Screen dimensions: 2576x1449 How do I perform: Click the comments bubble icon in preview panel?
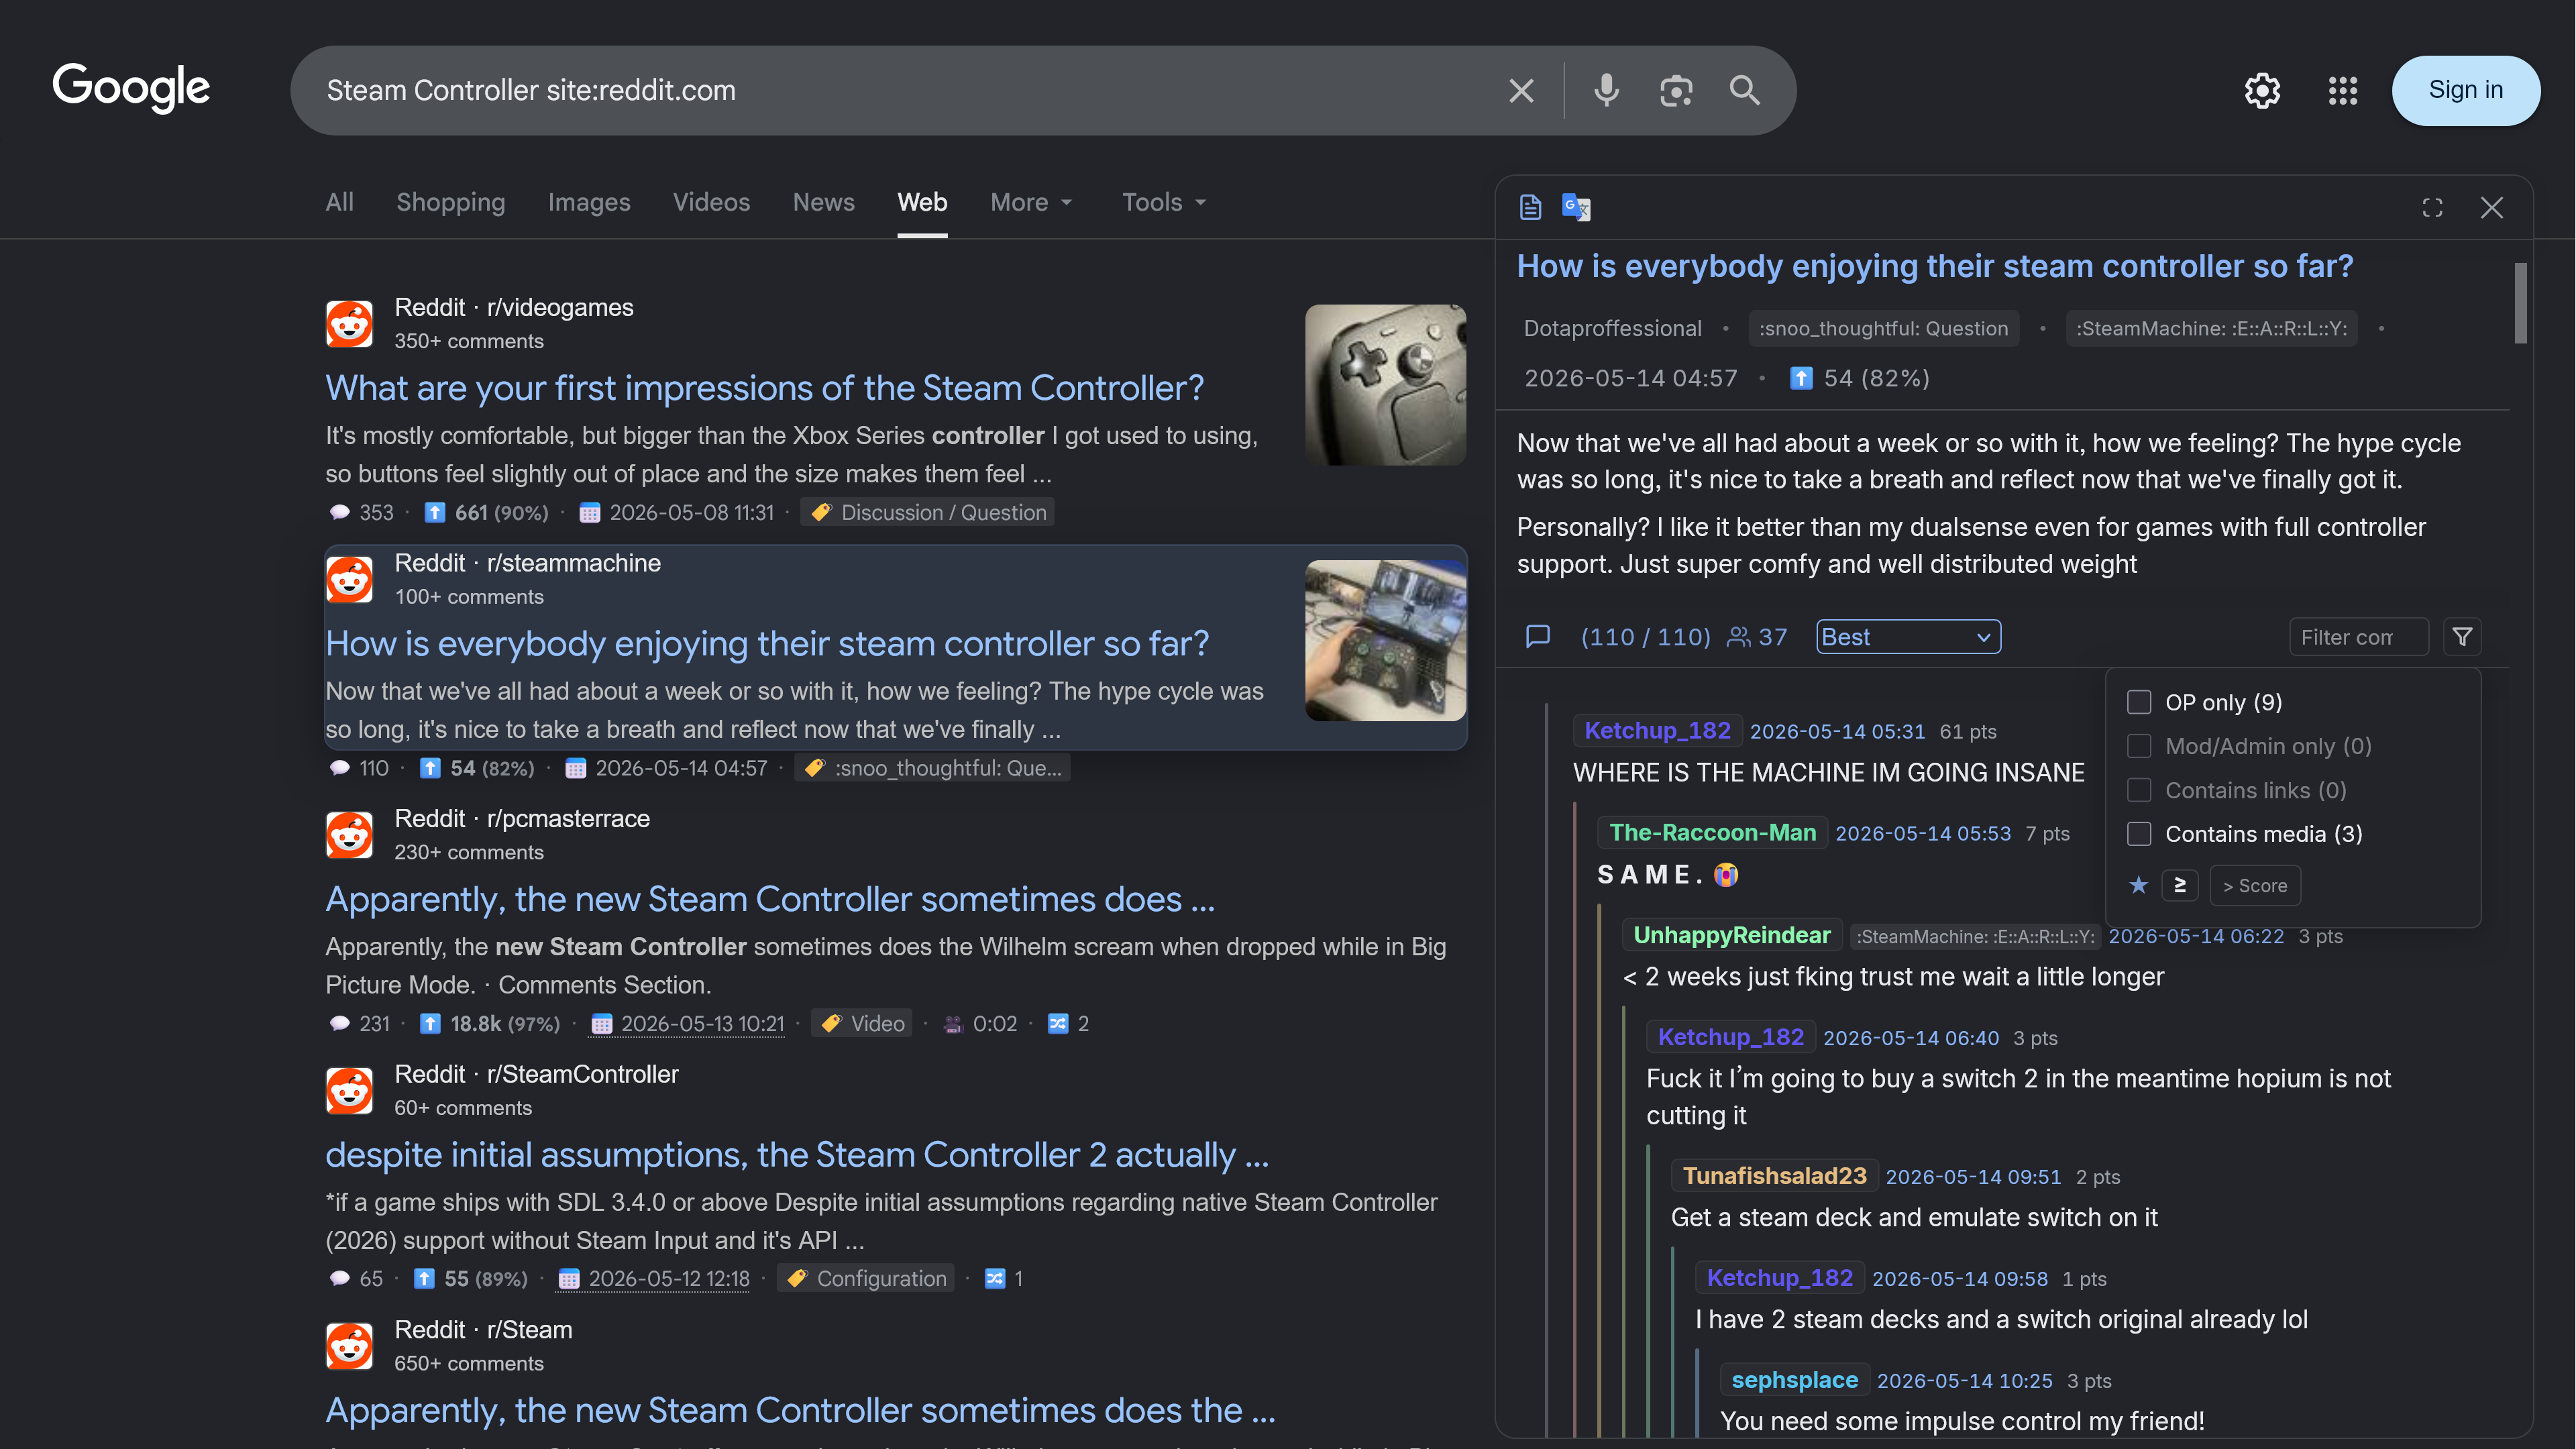pos(1538,636)
